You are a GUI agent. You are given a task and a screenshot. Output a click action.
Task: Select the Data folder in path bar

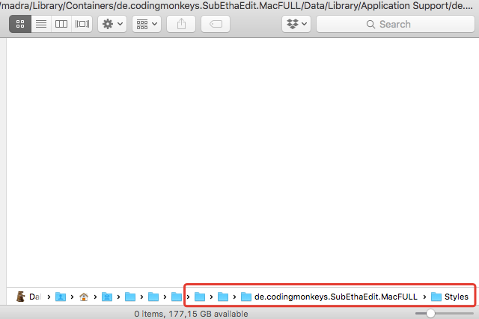[x=177, y=297]
